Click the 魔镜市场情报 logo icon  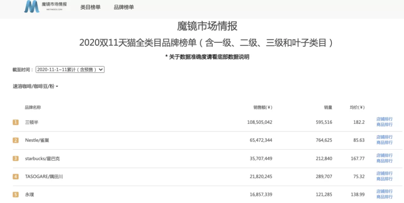32,6
